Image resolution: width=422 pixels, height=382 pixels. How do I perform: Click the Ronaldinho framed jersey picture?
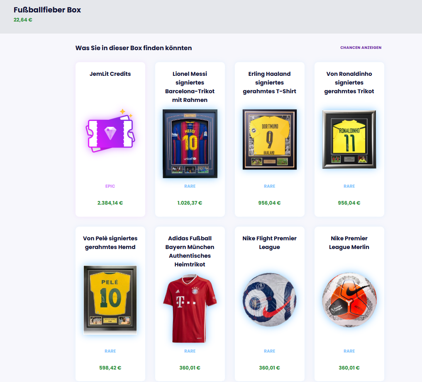point(349,139)
